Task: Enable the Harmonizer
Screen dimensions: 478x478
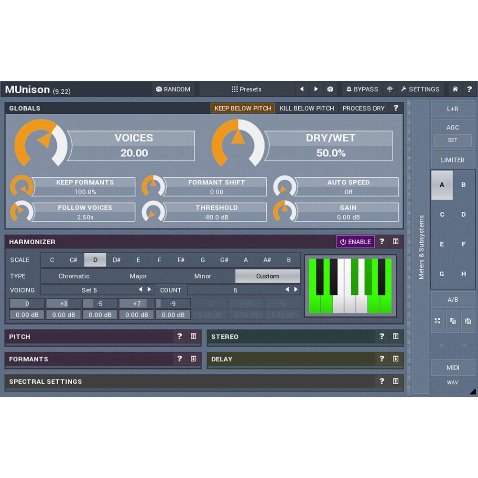Action: coord(356,242)
